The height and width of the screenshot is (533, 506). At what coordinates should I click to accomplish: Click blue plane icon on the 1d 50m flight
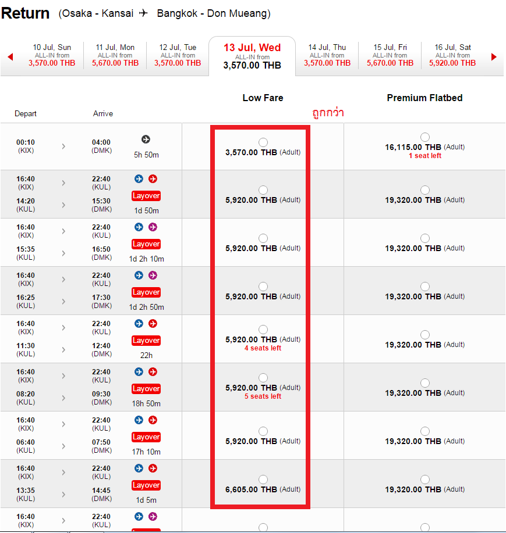(139, 179)
